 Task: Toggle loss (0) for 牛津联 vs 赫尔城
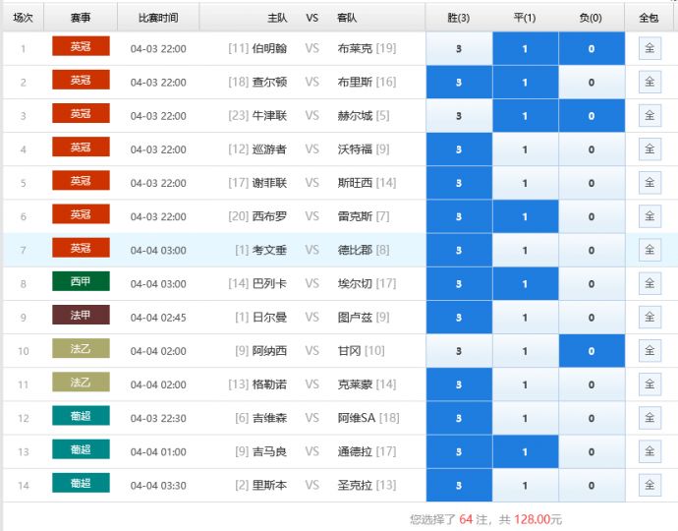point(591,116)
